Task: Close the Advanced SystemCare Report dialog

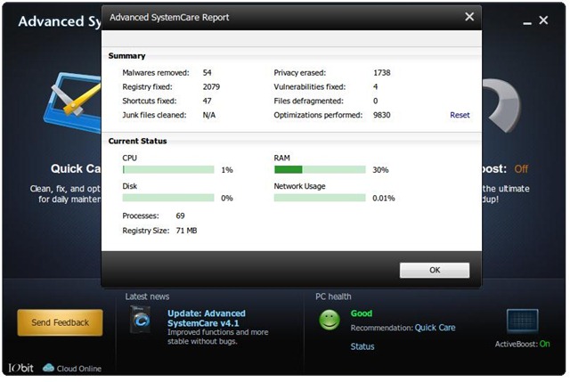Action: [469, 16]
